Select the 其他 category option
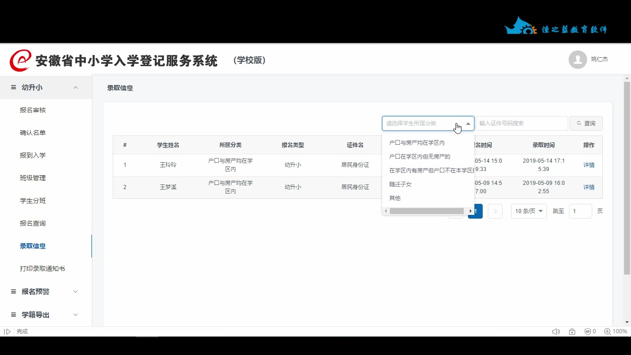This screenshot has height=355, width=631. tap(394, 198)
